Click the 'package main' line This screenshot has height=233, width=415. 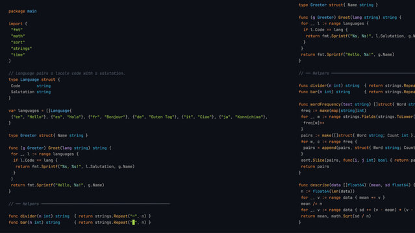coord(23,11)
